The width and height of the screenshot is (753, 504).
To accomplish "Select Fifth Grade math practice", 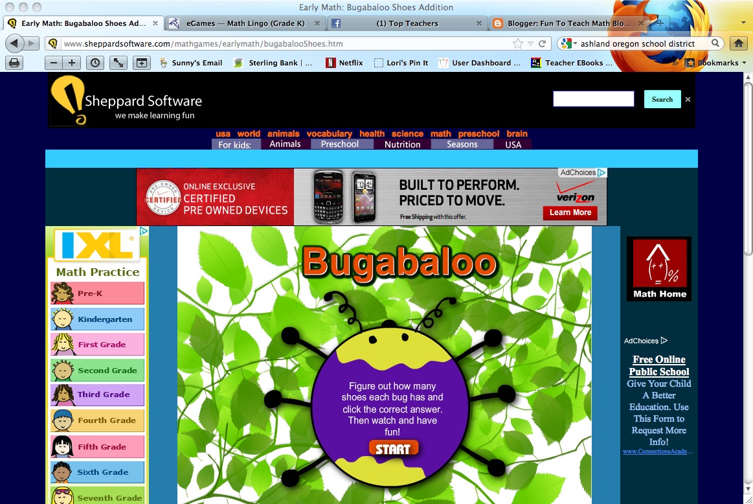I will 98,447.
